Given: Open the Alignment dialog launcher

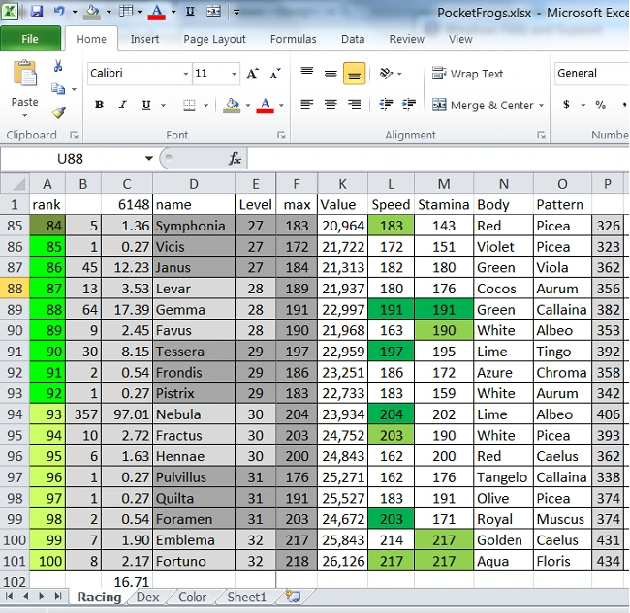Looking at the screenshot, I should (541, 136).
